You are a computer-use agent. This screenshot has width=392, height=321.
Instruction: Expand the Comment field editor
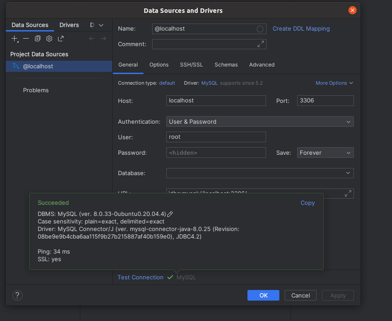tap(260, 44)
